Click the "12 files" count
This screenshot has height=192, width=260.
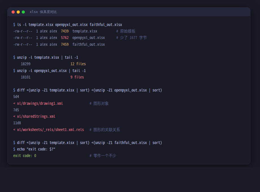click(x=78, y=64)
